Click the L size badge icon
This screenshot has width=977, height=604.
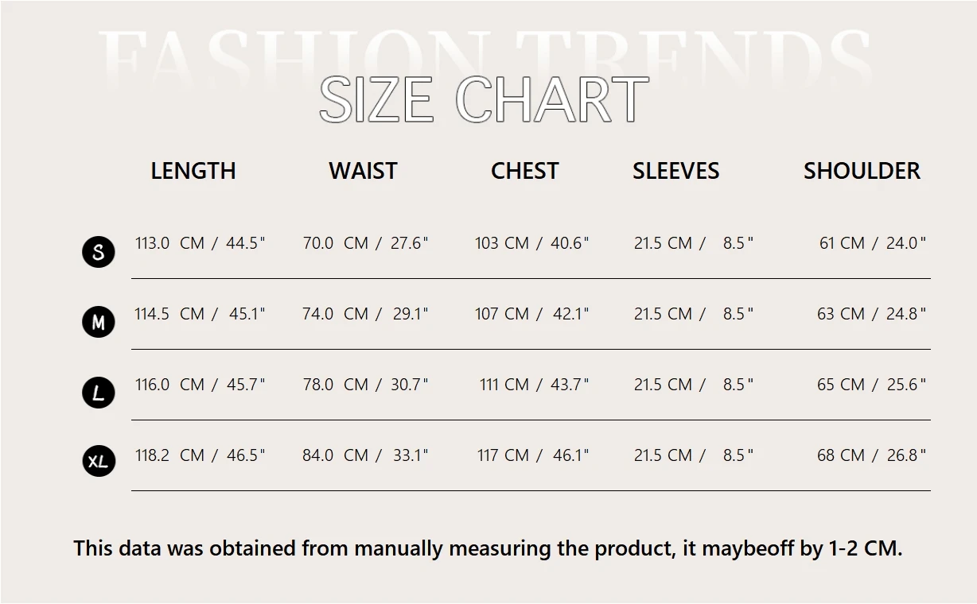tap(99, 393)
